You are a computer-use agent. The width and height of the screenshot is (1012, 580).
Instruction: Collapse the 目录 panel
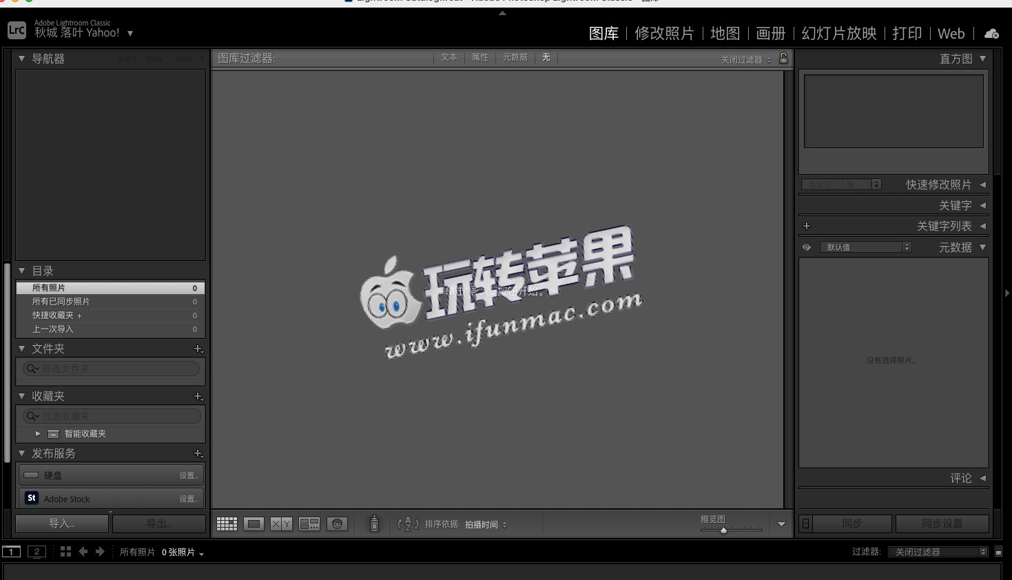21,271
